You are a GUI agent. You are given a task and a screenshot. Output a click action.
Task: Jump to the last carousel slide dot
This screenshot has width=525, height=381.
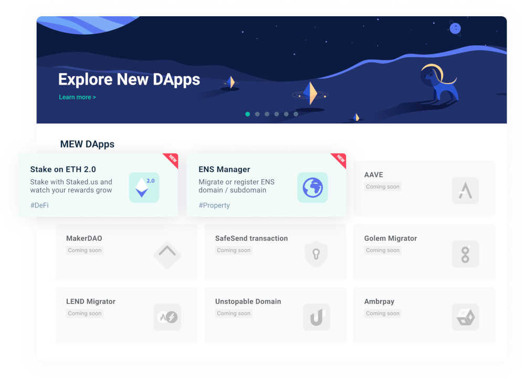click(296, 114)
